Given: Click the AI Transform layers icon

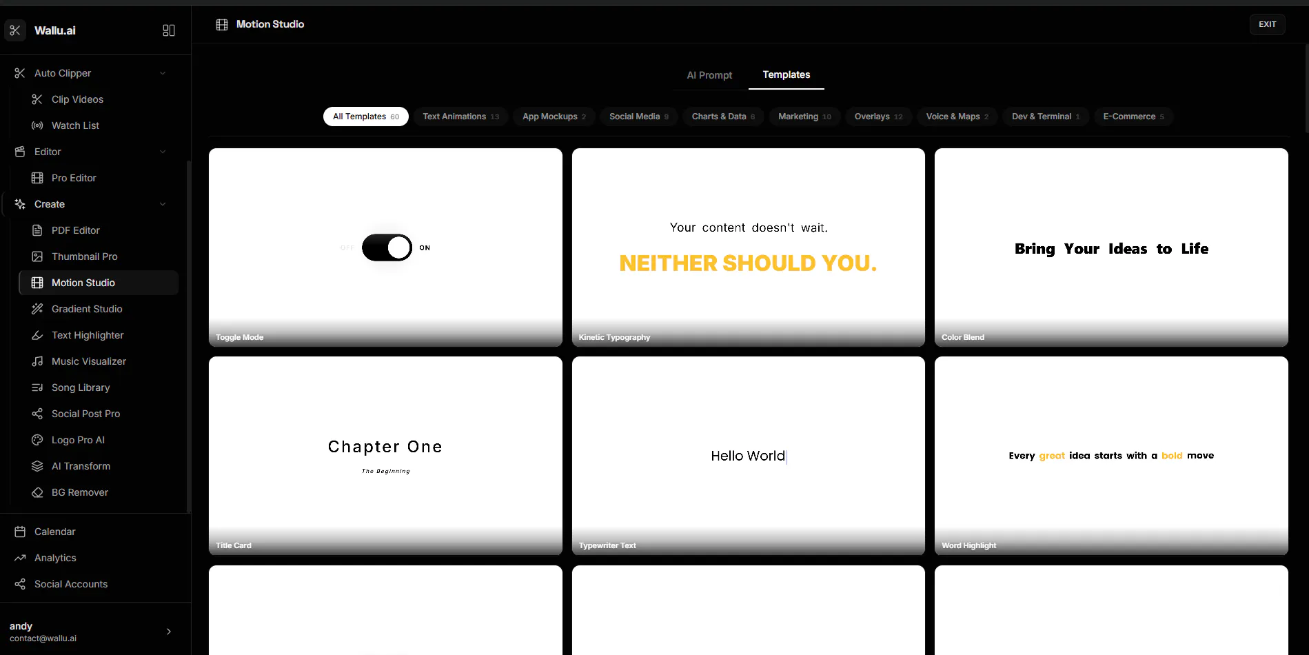Looking at the screenshot, I should click(x=37, y=466).
